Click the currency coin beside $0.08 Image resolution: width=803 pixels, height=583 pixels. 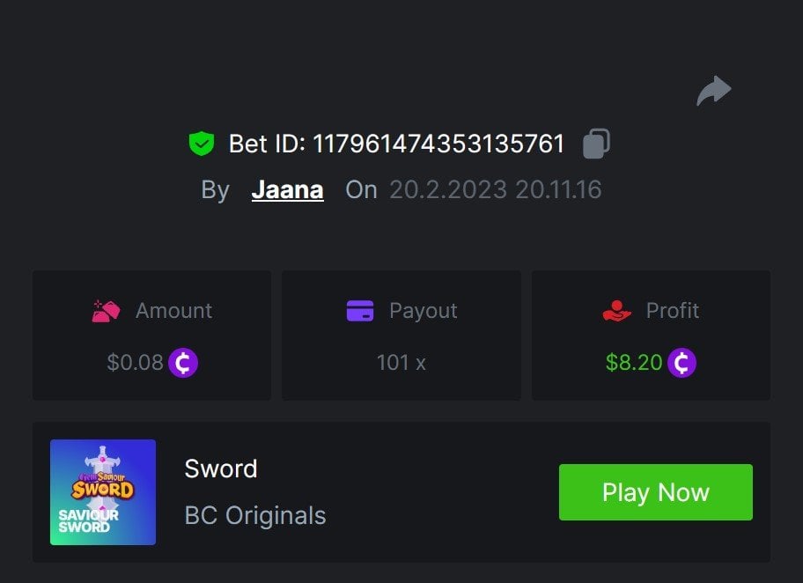[x=183, y=363]
